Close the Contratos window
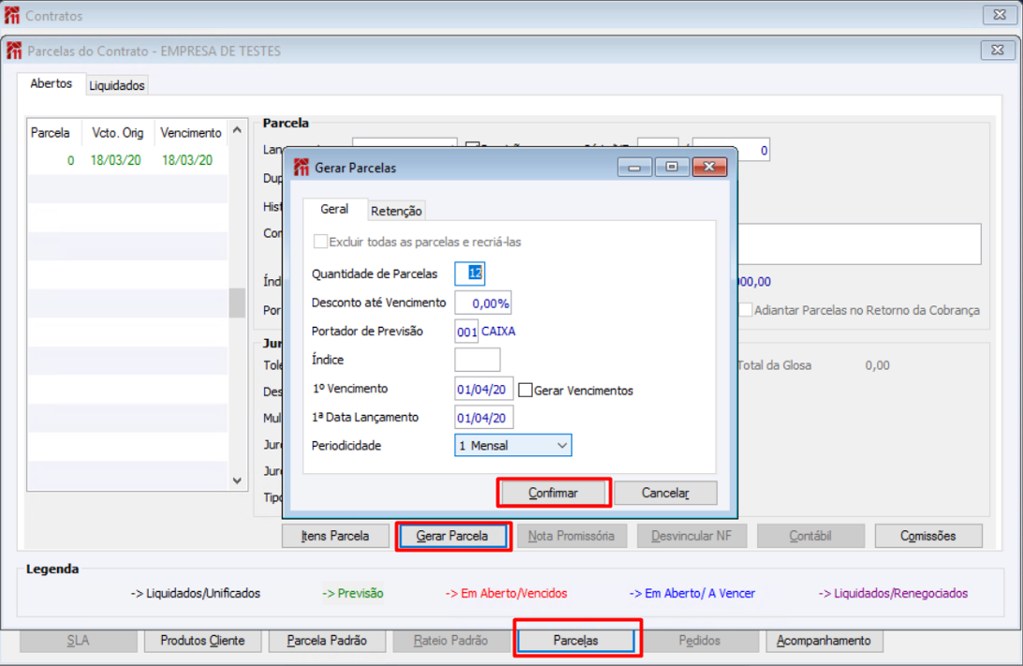Image resolution: width=1023 pixels, height=666 pixels. [x=1000, y=14]
